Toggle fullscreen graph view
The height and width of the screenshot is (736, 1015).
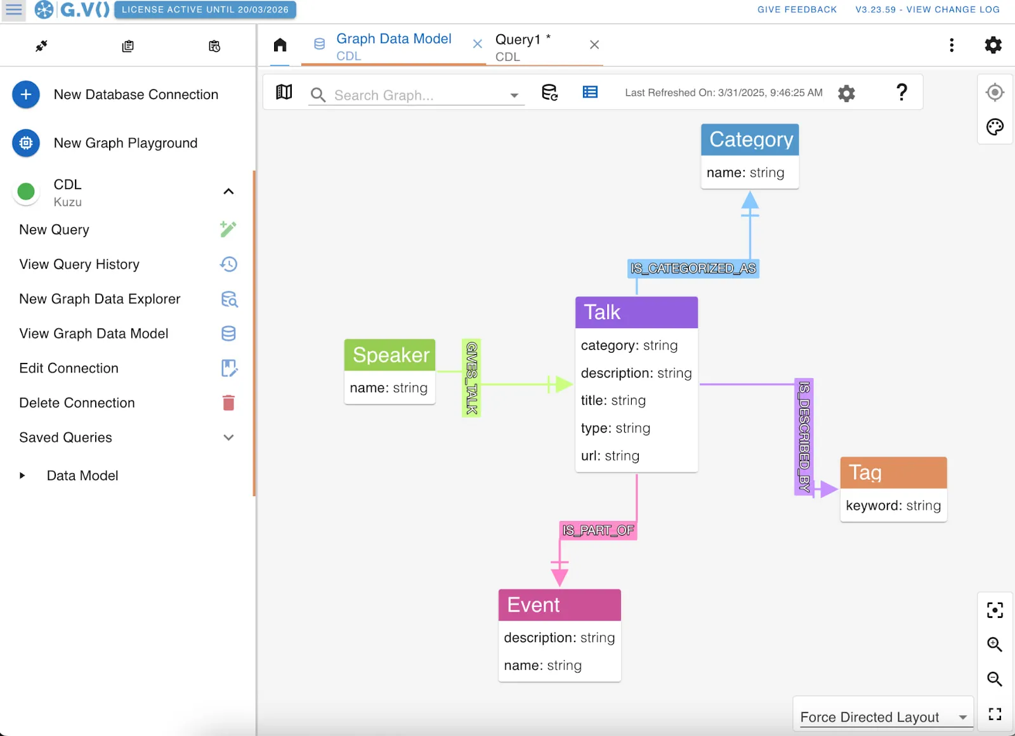click(995, 714)
